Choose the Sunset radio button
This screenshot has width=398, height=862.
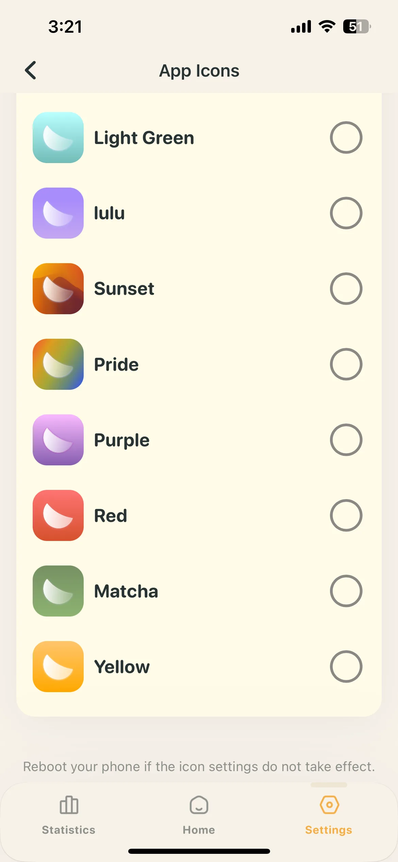[x=346, y=289]
